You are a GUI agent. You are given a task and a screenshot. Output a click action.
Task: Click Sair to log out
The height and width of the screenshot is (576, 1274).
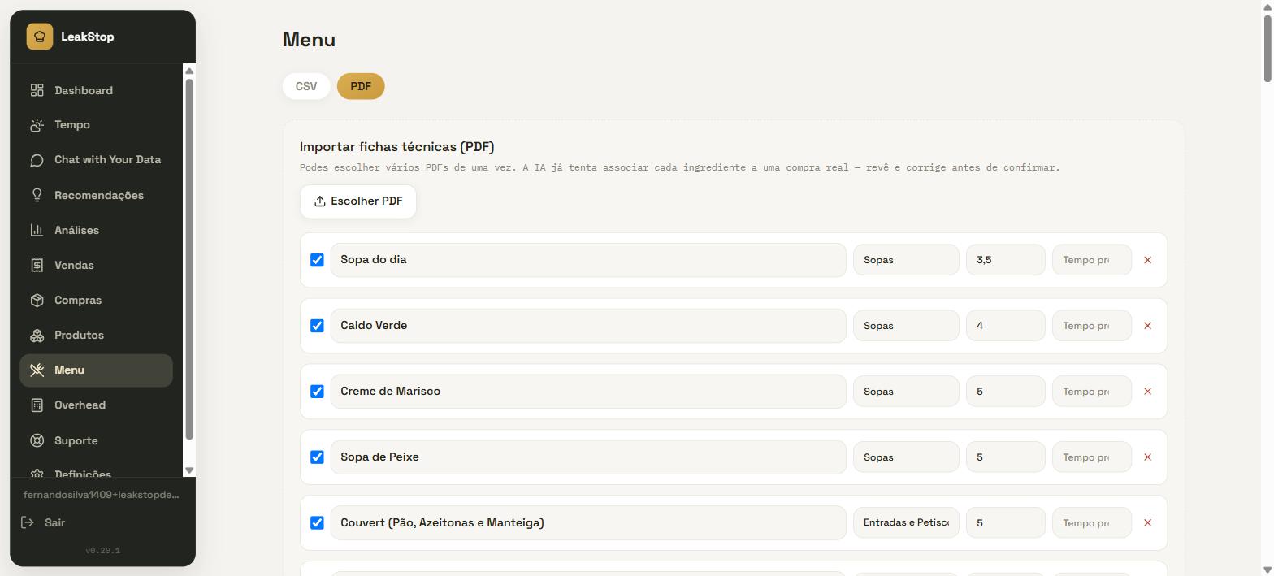pos(54,522)
